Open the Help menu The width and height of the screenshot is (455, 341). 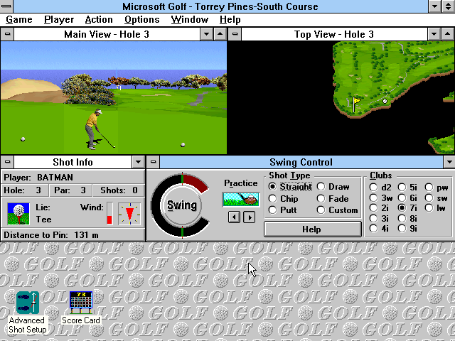230,19
